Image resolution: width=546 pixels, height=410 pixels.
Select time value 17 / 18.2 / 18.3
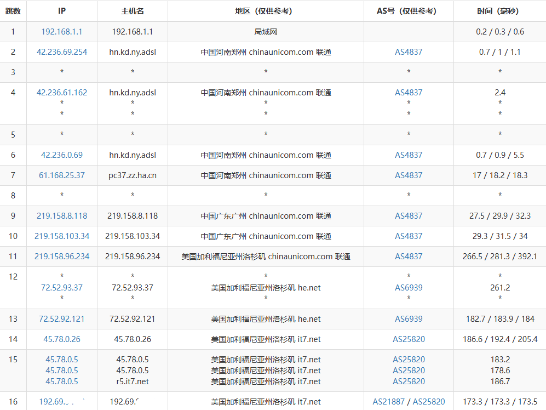pos(499,175)
